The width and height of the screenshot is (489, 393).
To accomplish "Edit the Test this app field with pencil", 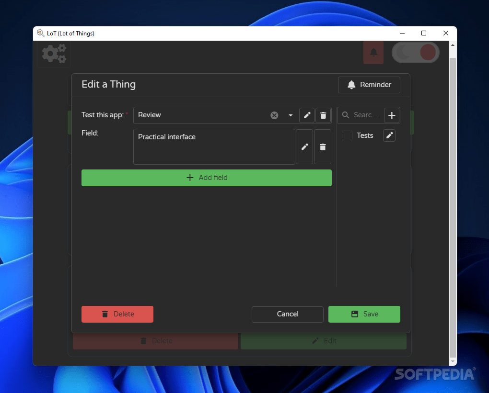I will tap(307, 115).
